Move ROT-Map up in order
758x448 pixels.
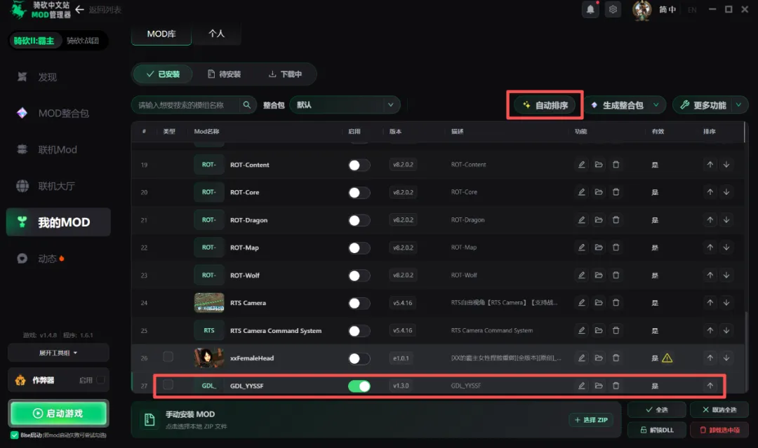(x=710, y=247)
